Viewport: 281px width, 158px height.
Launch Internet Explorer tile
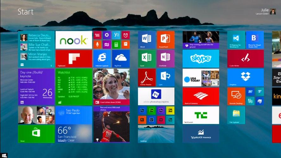(102, 59)
